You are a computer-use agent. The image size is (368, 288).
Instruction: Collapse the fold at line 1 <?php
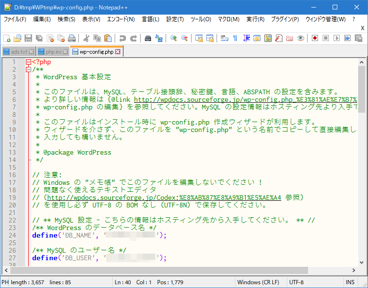coord(28,62)
